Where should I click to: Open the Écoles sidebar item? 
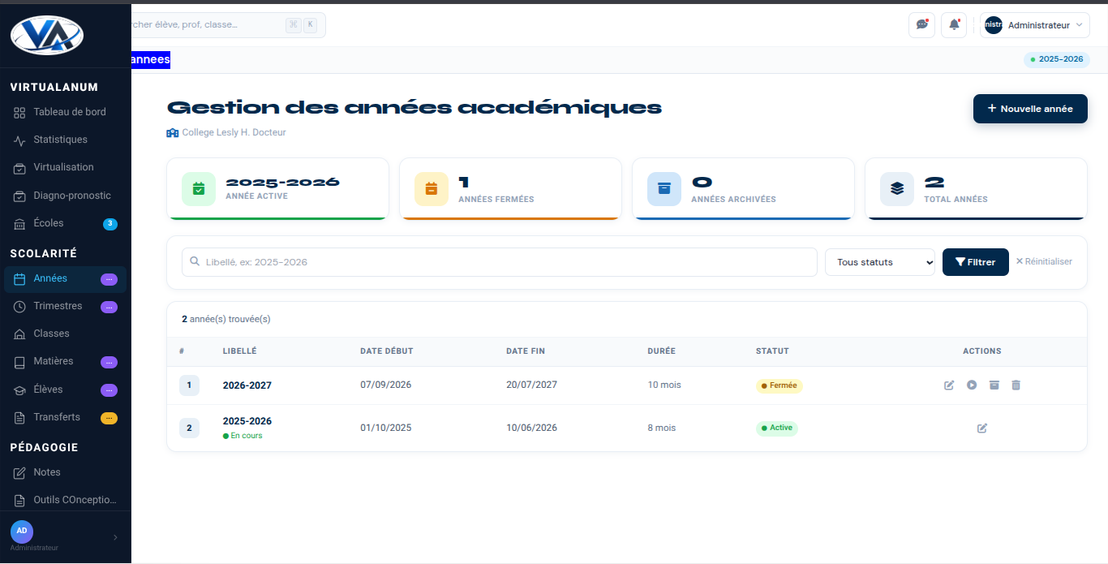[x=66, y=223]
